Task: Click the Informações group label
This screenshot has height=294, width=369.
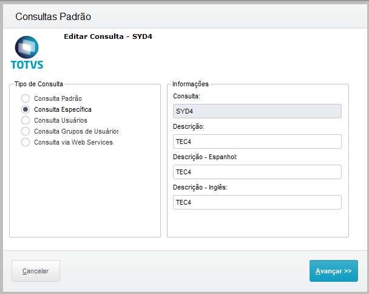Action: pos(190,84)
